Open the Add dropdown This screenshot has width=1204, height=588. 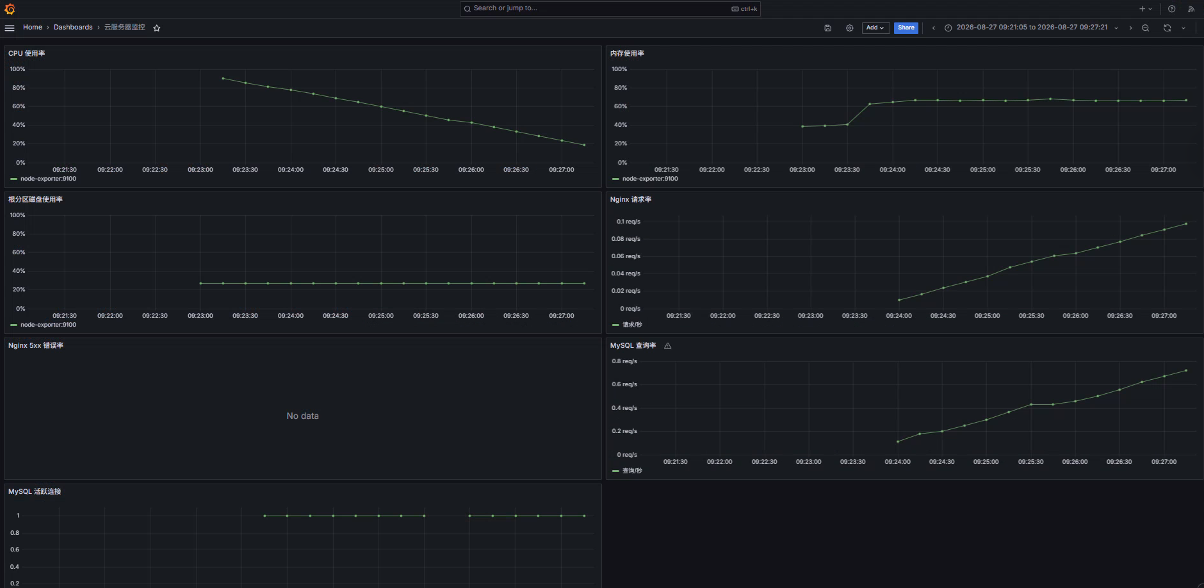875,28
